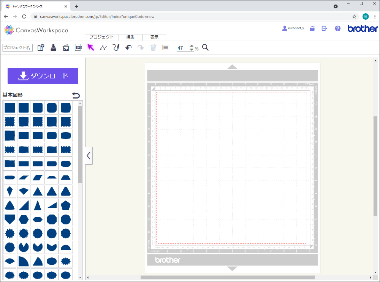Click the magnifier zoom icon
Screen dimensions: 380x282
[x=206, y=48]
